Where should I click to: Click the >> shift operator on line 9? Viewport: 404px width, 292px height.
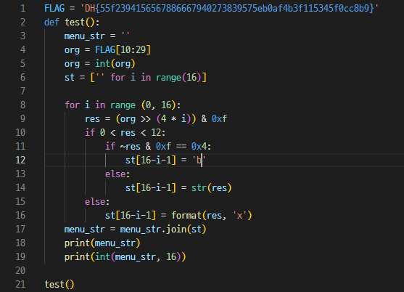[146, 119]
